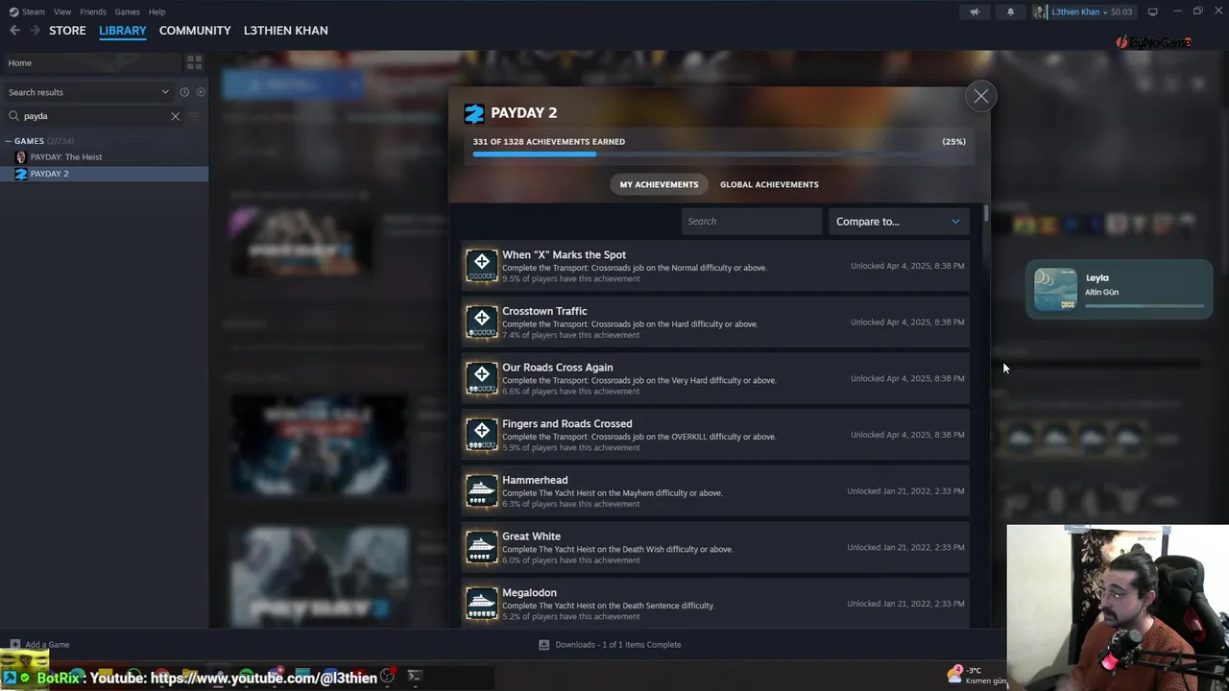Click the Our Roads Cross Again achievement icon
The image size is (1229, 691).
(481, 378)
